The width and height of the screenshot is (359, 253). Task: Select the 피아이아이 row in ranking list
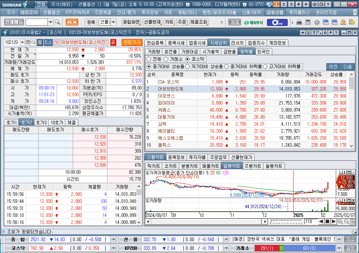pos(247,103)
